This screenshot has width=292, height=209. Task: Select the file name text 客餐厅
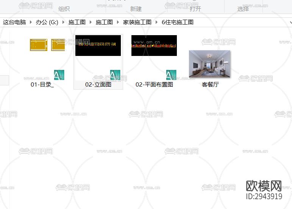210,85
